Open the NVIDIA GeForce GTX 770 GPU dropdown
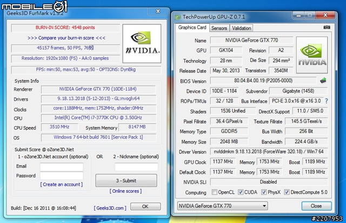The height and width of the screenshot is (223, 346). click(222, 206)
